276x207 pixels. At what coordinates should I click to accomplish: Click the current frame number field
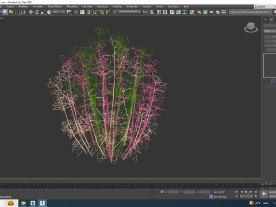(x=246, y=196)
